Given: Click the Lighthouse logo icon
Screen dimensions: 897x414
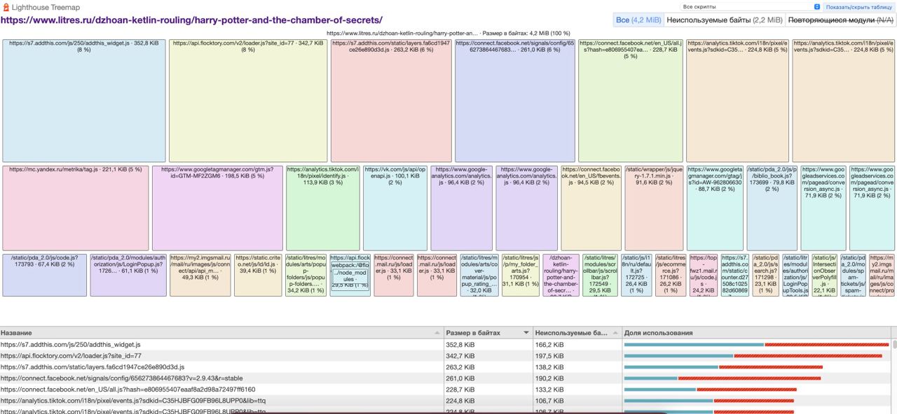Looking at the screenshot, I should 6,7.
